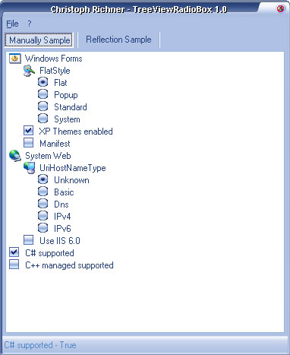Click the UriHostNameType network icon

point(30,168)
